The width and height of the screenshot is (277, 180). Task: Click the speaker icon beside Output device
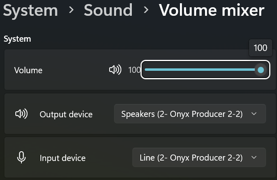pyautogui.click(x=21, y=114)
